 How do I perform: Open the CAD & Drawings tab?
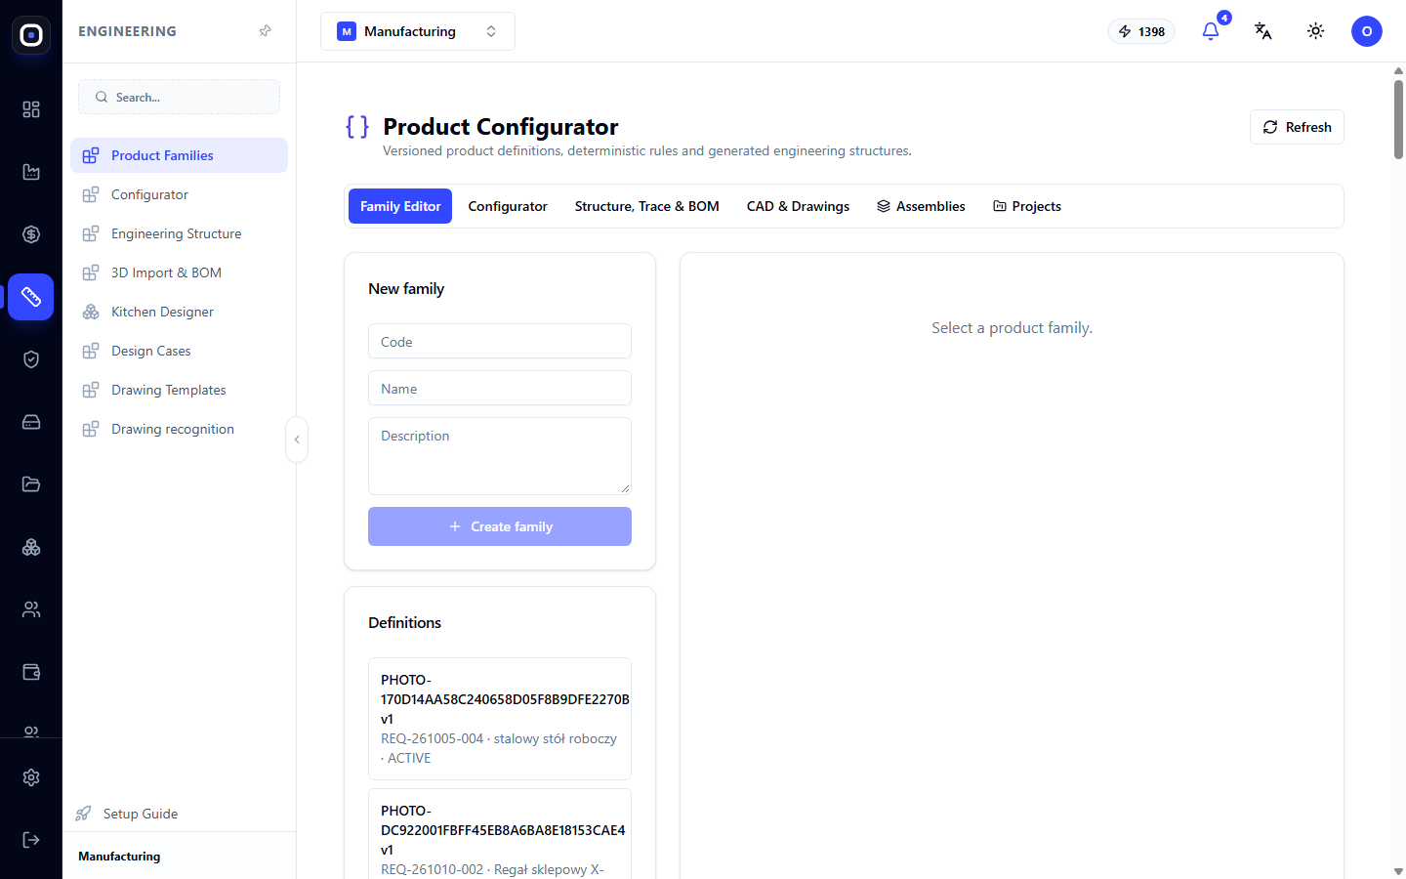pyautogui.click(x=798, y=206)
